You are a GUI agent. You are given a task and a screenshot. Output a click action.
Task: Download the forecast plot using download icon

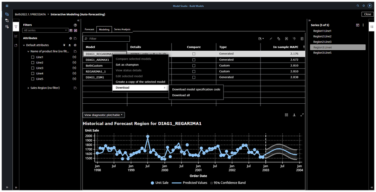click(294, 115)
